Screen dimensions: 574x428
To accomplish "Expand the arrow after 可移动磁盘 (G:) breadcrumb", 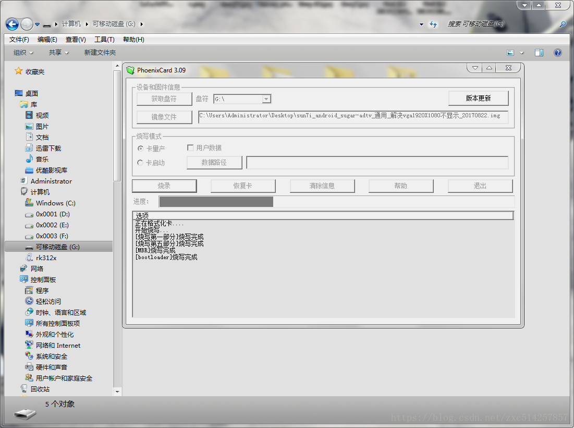I will 141,24.
